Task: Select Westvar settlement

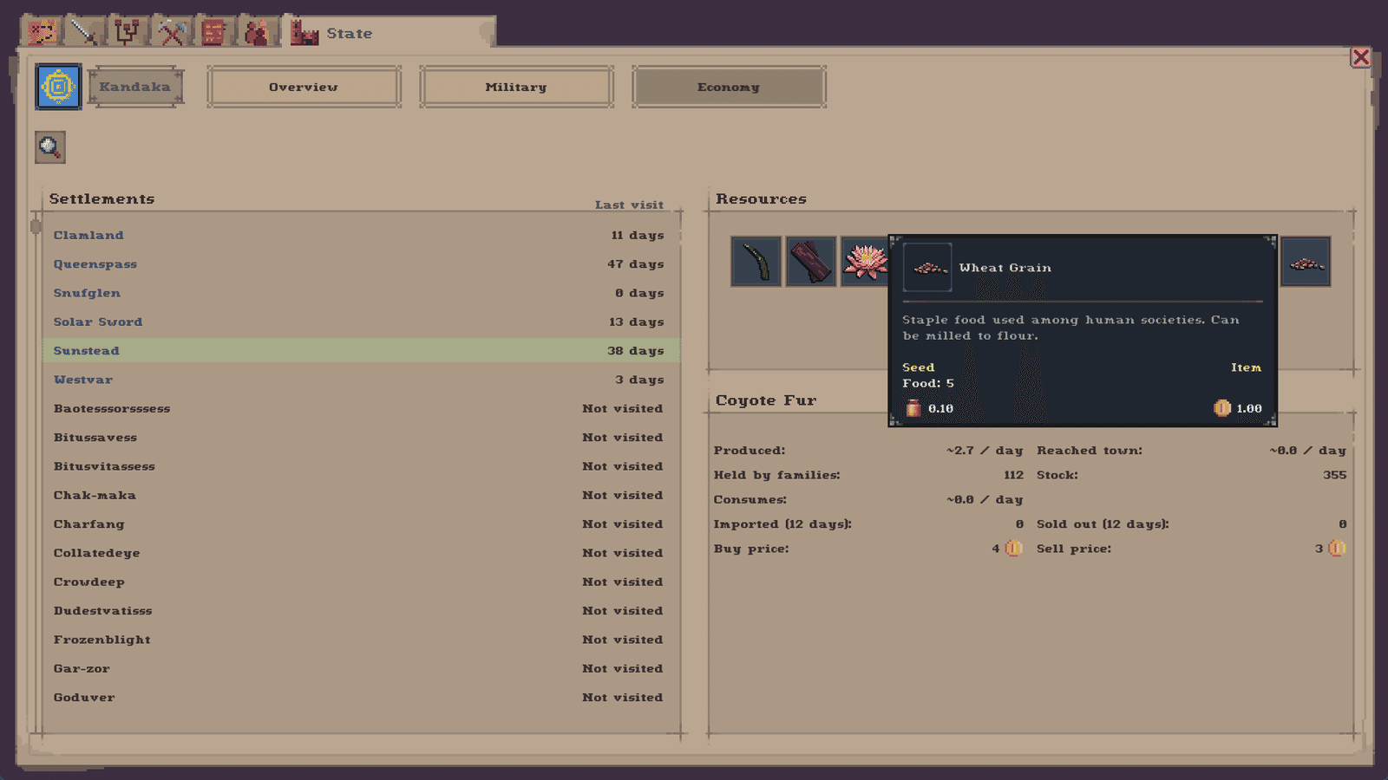Action: coord(361,380)
